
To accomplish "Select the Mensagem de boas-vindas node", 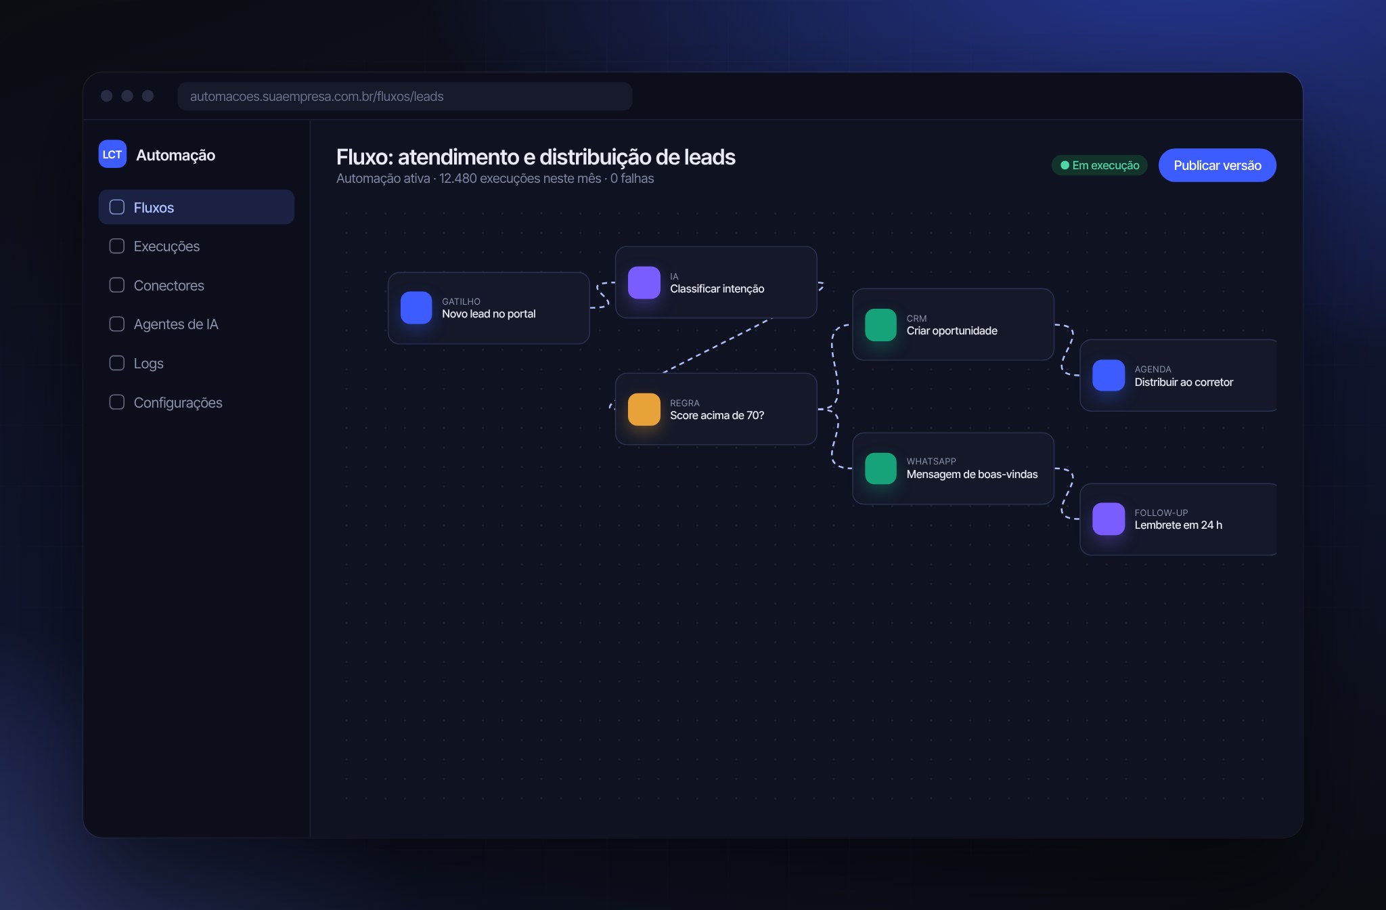I will (953, 468).
